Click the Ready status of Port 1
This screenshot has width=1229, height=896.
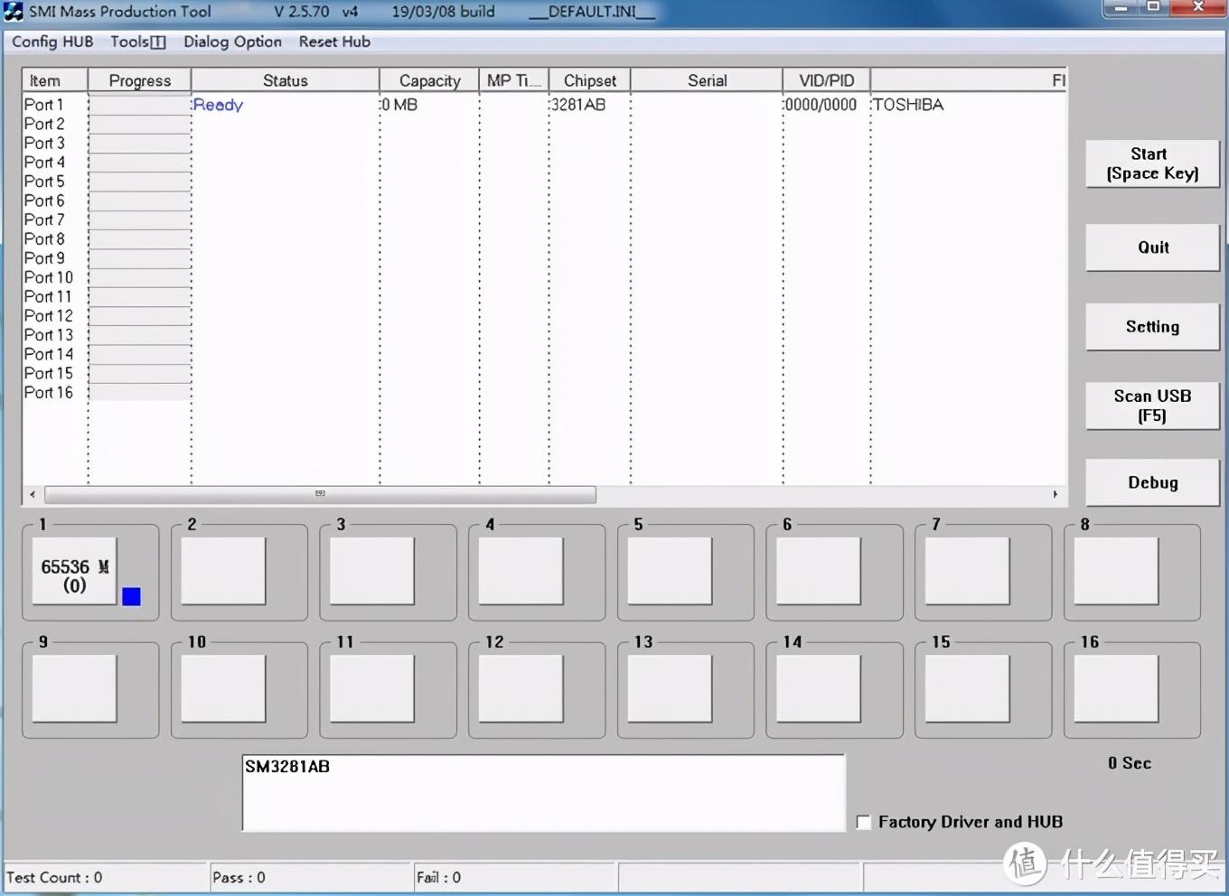(x=218, y=105)
